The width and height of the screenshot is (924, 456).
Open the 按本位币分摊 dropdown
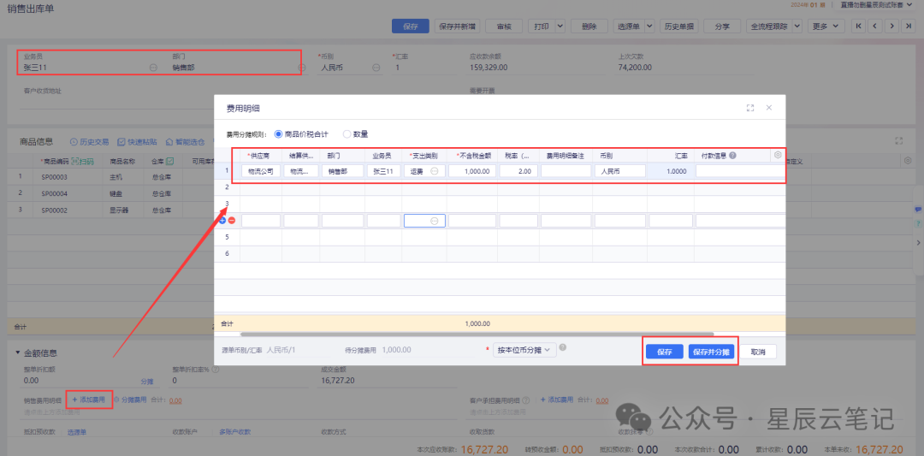click(x=525, y=350)
